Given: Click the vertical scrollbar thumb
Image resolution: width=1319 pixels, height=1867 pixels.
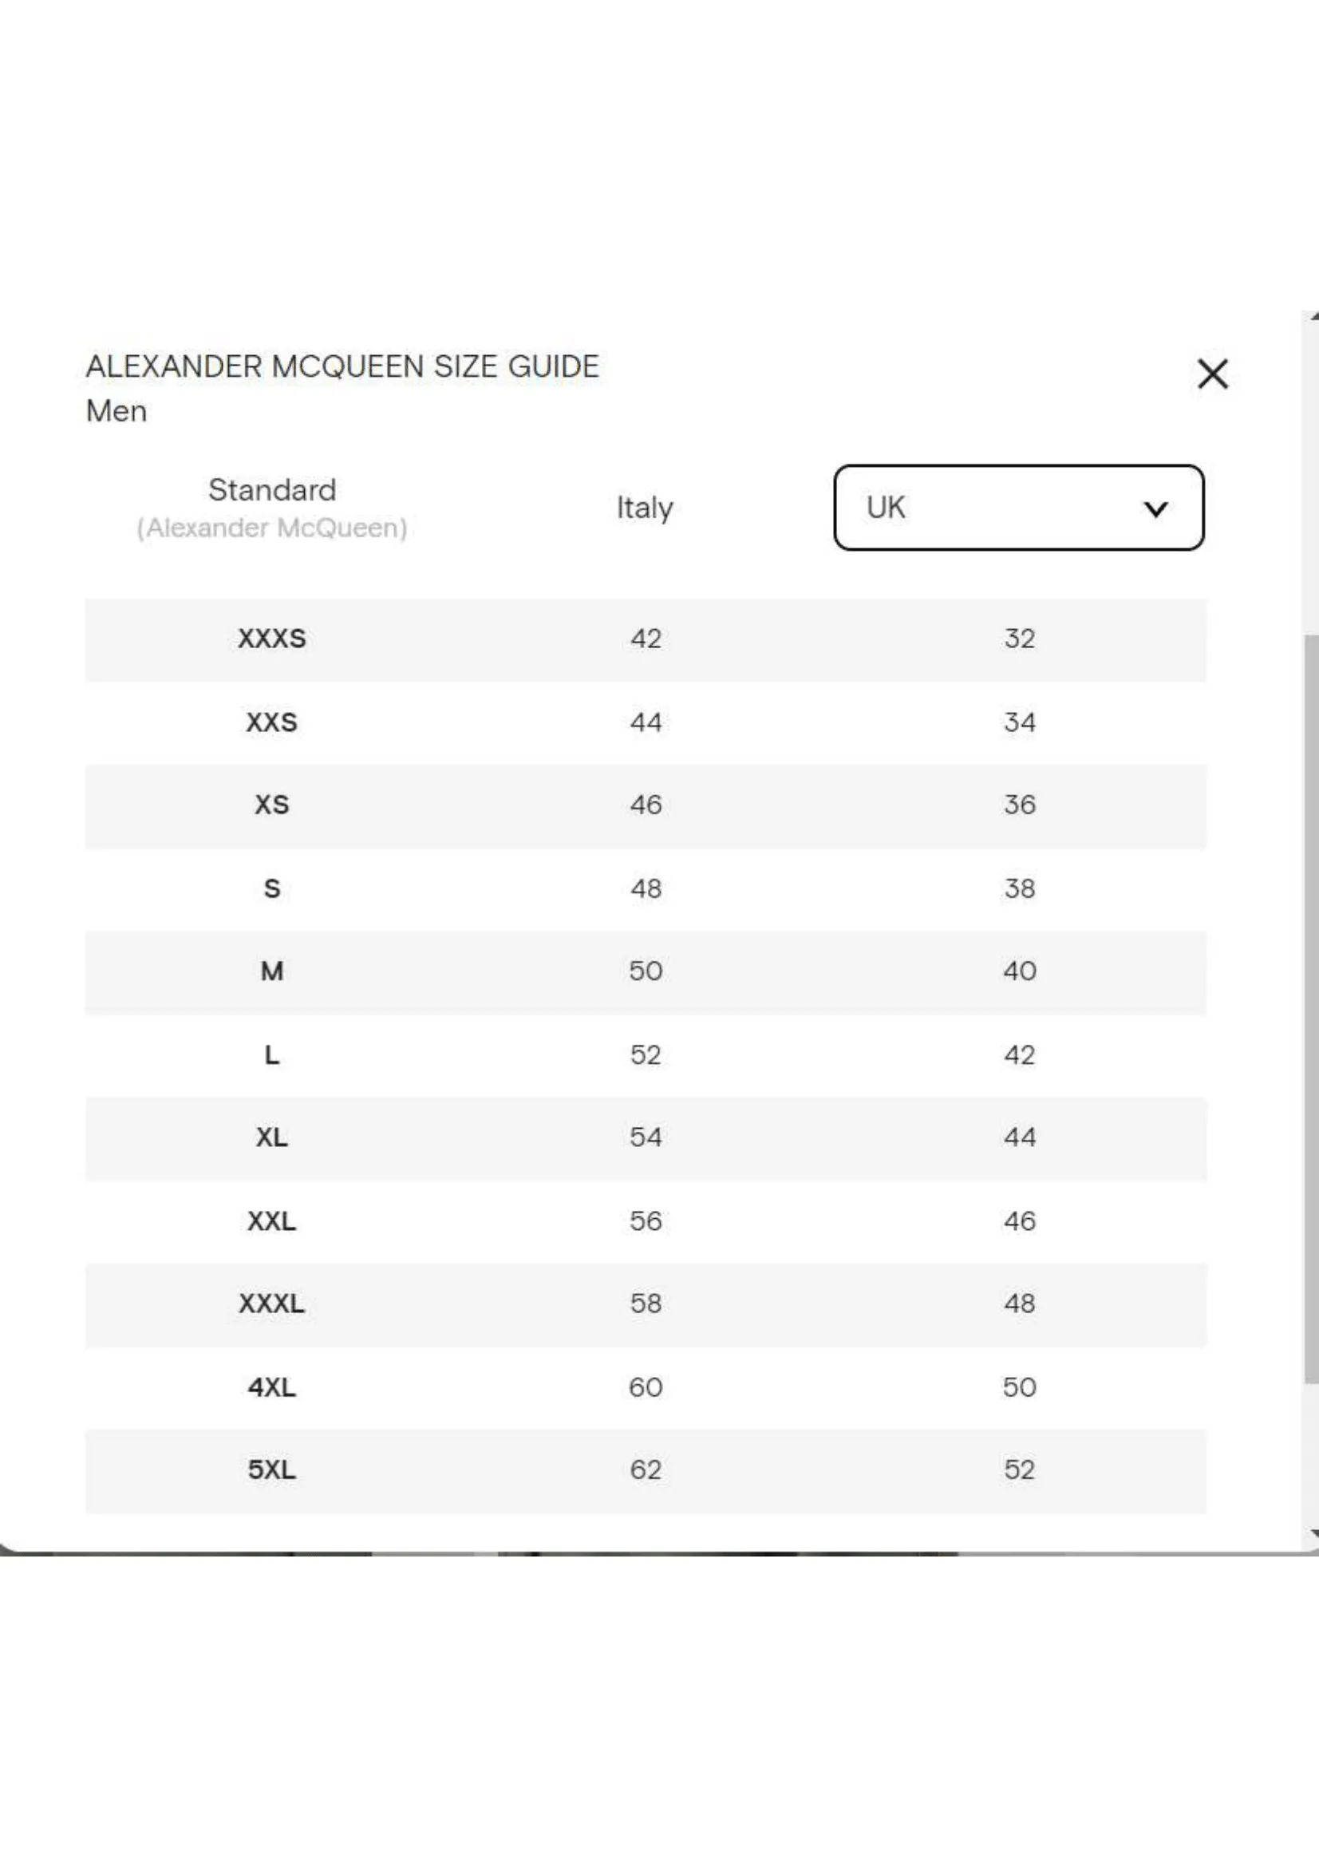Looking at the screenshot, I should (x=1312, y=1008).
